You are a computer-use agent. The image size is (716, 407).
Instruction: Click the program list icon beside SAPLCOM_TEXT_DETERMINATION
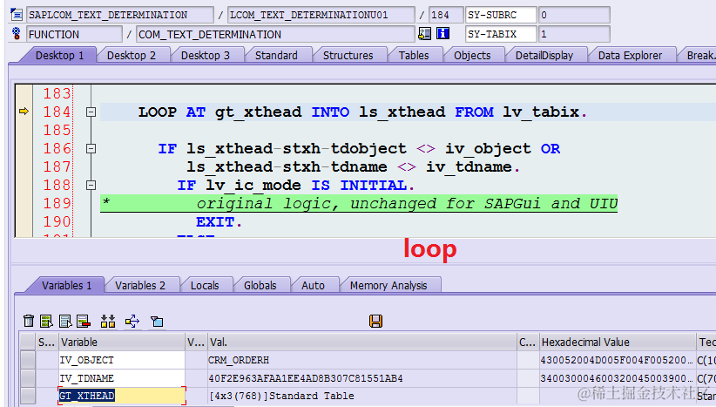pos(17,15)
